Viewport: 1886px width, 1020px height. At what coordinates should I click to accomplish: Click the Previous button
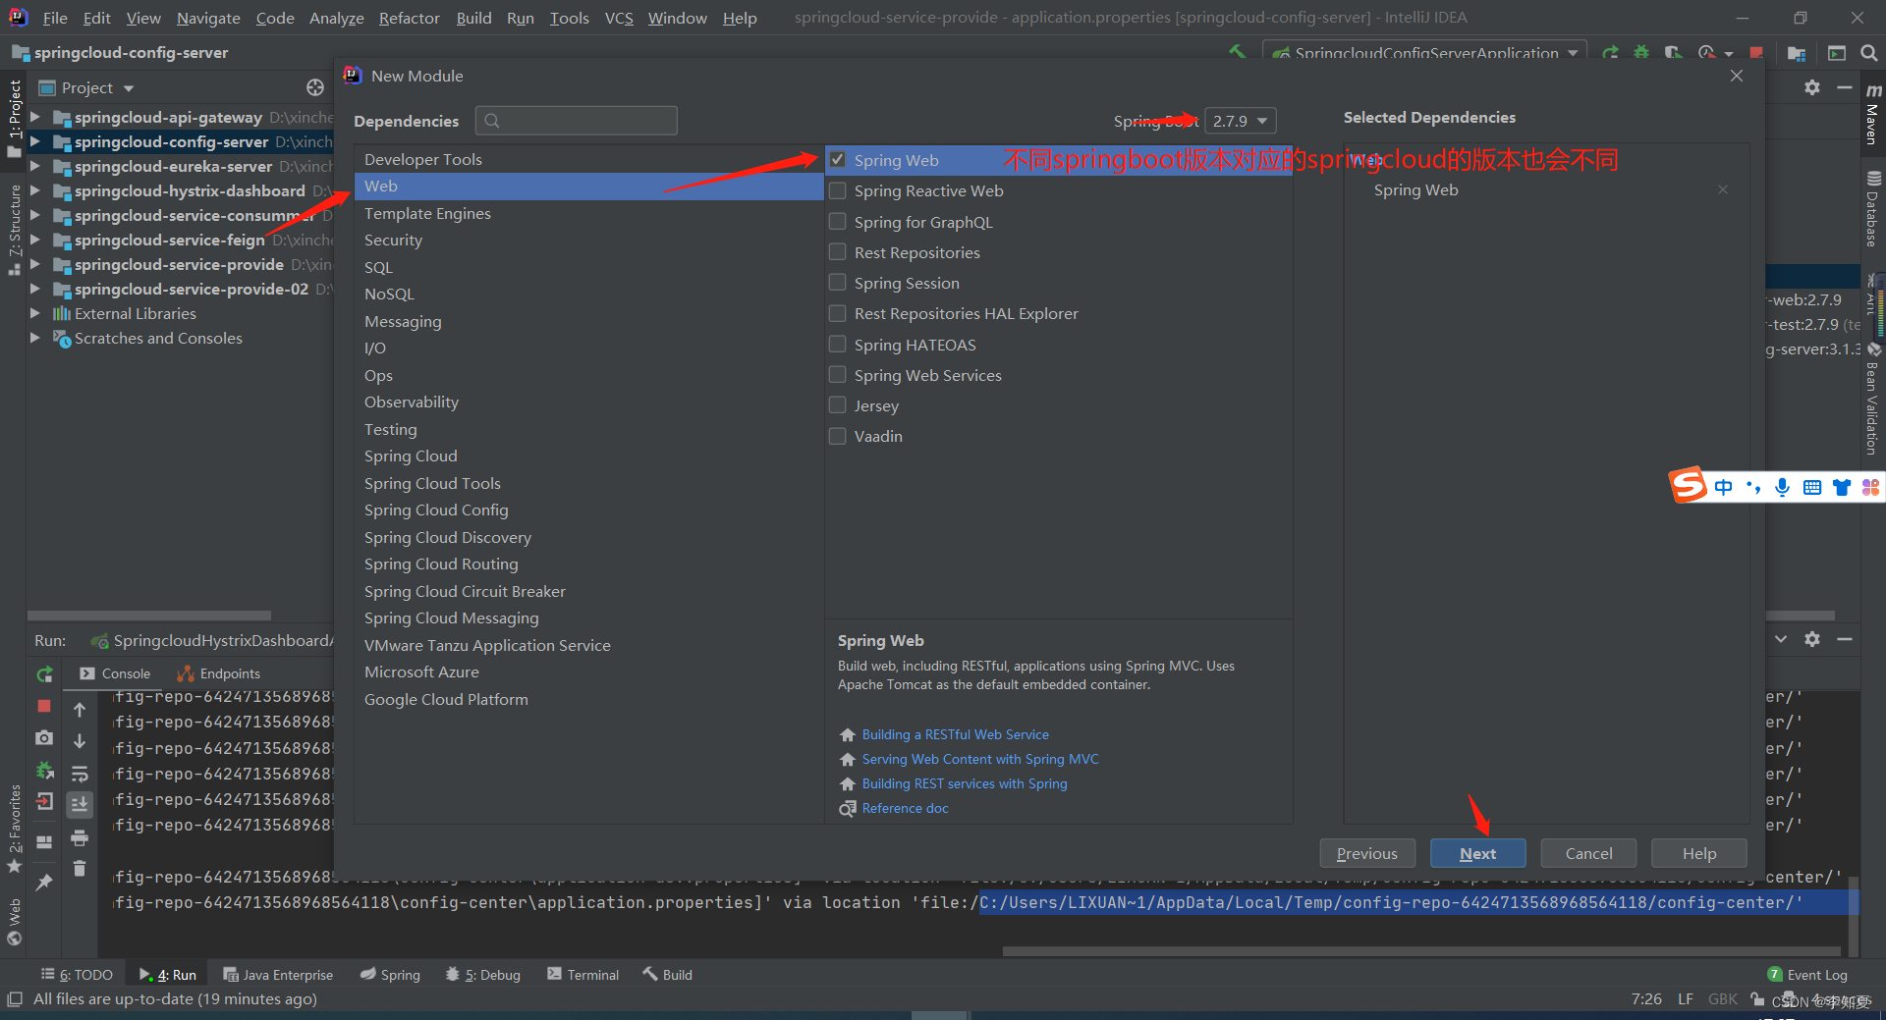click(1366, 853)
